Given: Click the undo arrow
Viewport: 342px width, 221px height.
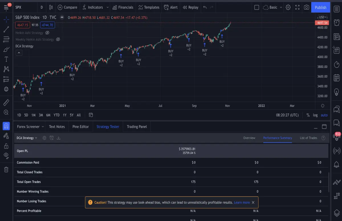Looking at the screenshot, I should click(205, 7).
